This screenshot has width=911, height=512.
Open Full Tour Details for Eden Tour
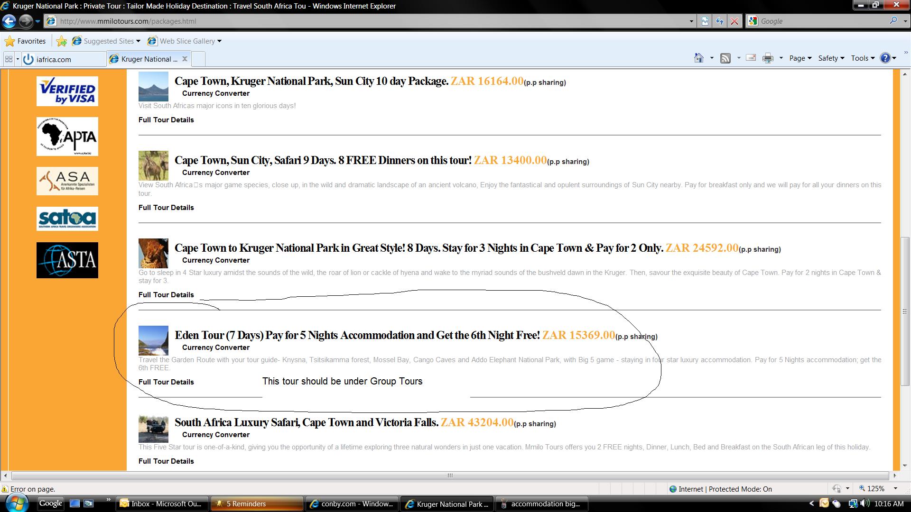click(166, 382)
